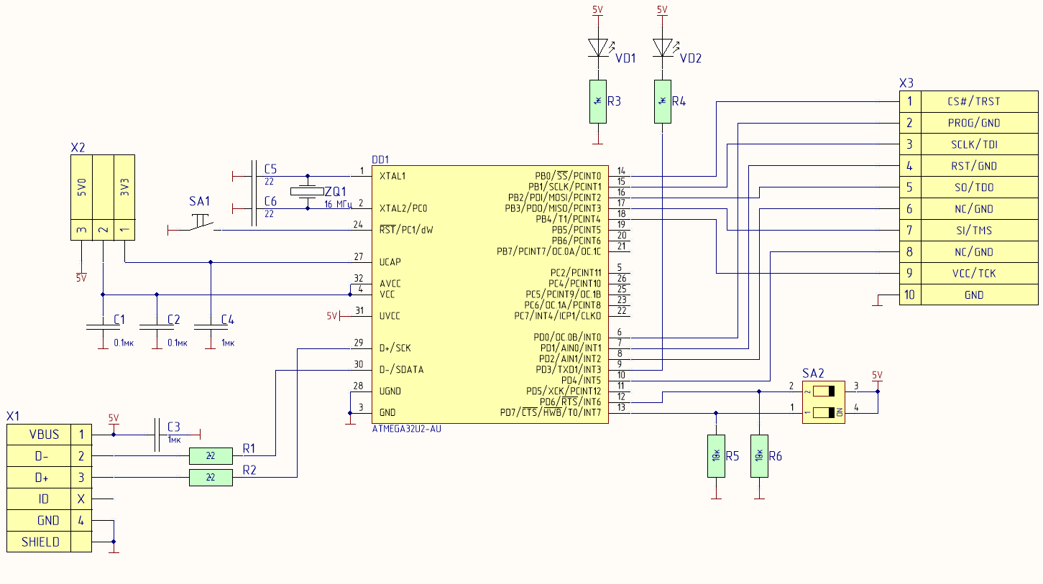Click the UVCC pin label on DD1
1043x584 pixels.
pos(390,316)
